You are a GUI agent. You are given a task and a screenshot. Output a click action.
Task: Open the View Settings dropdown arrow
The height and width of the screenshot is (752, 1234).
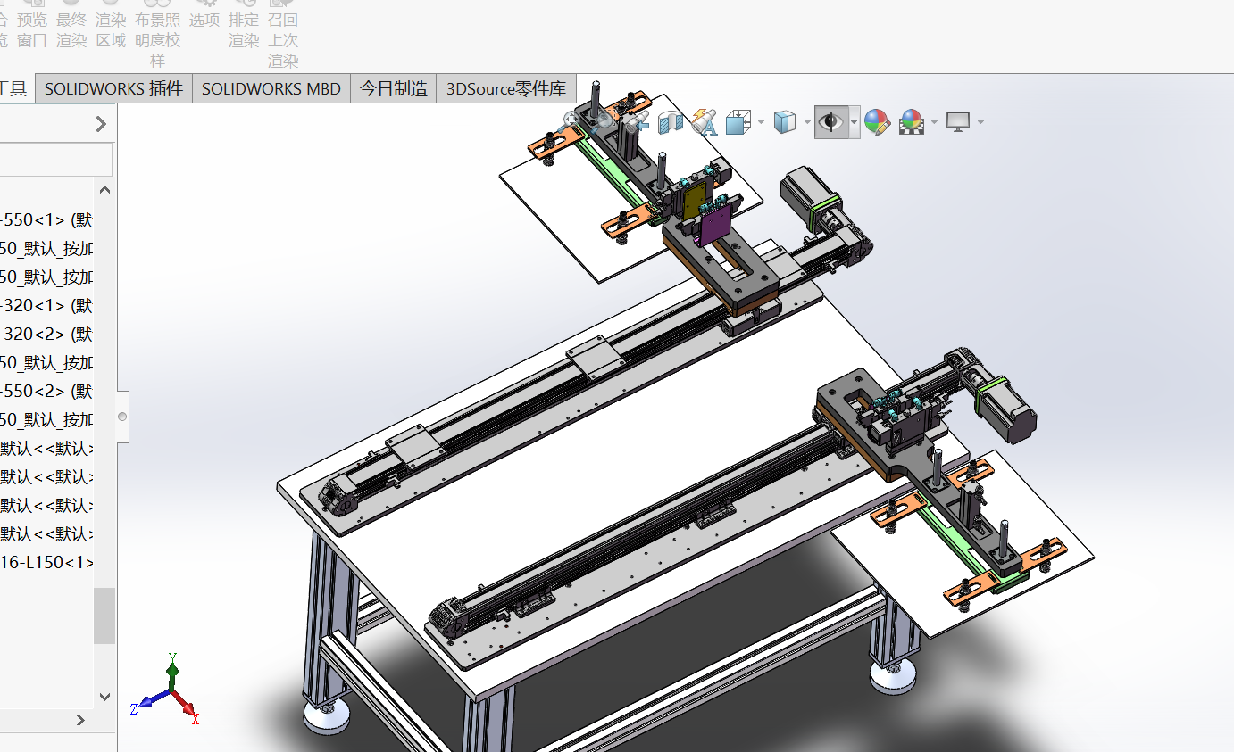(980, 121)
